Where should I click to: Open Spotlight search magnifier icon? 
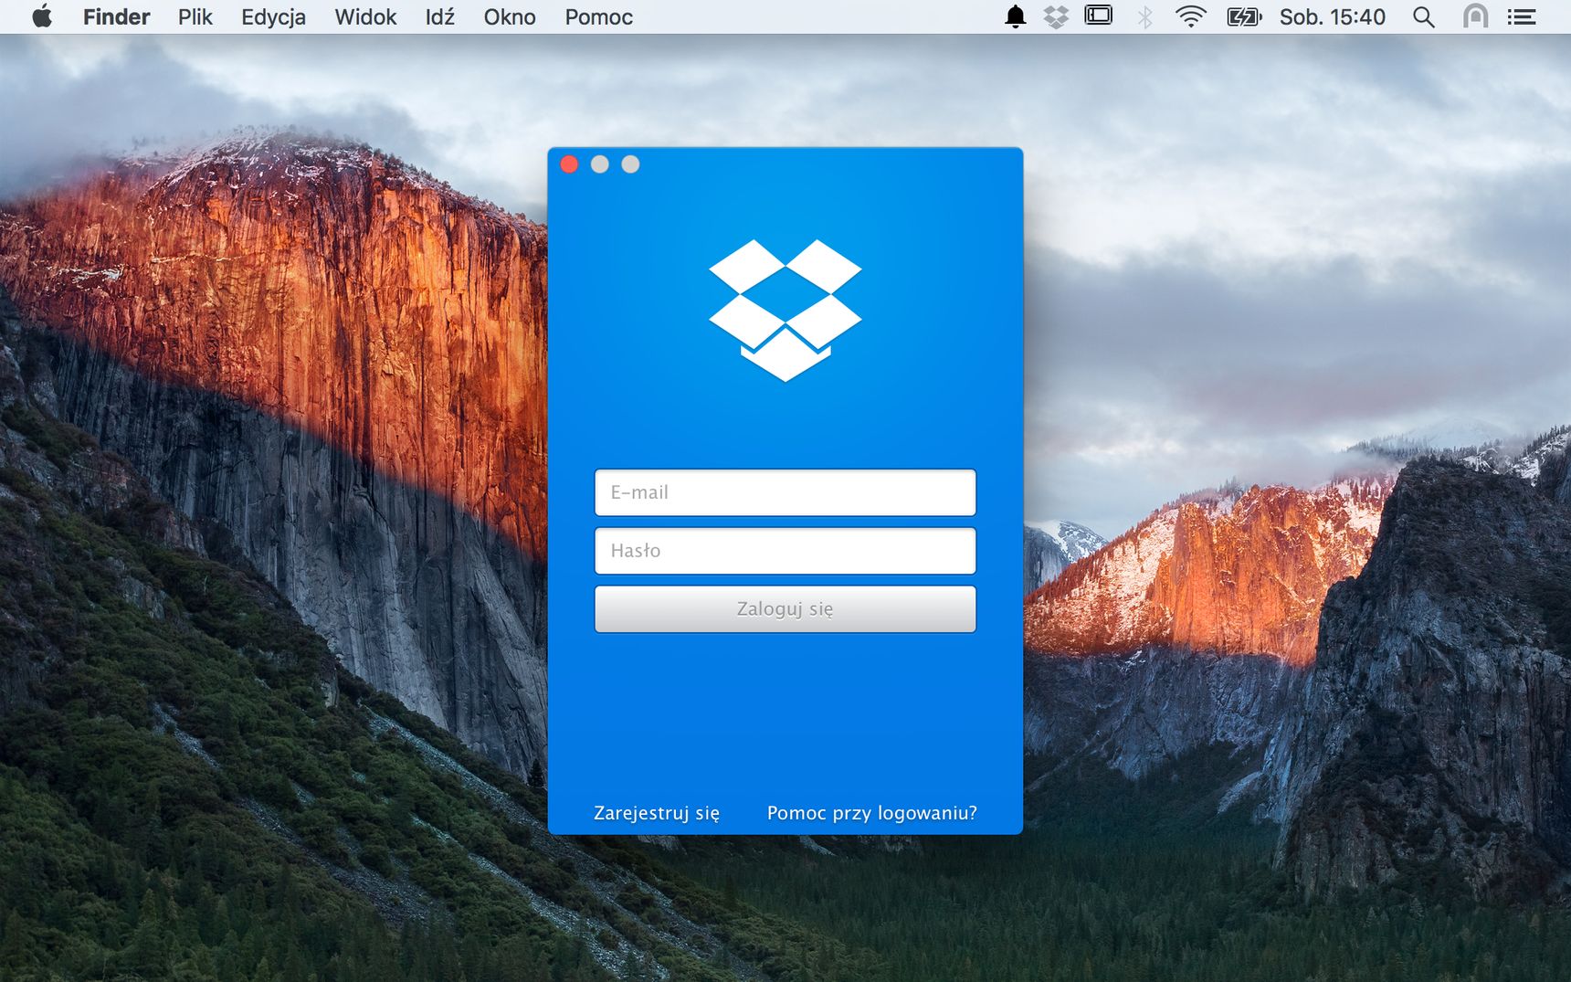tap(1423, 16)
